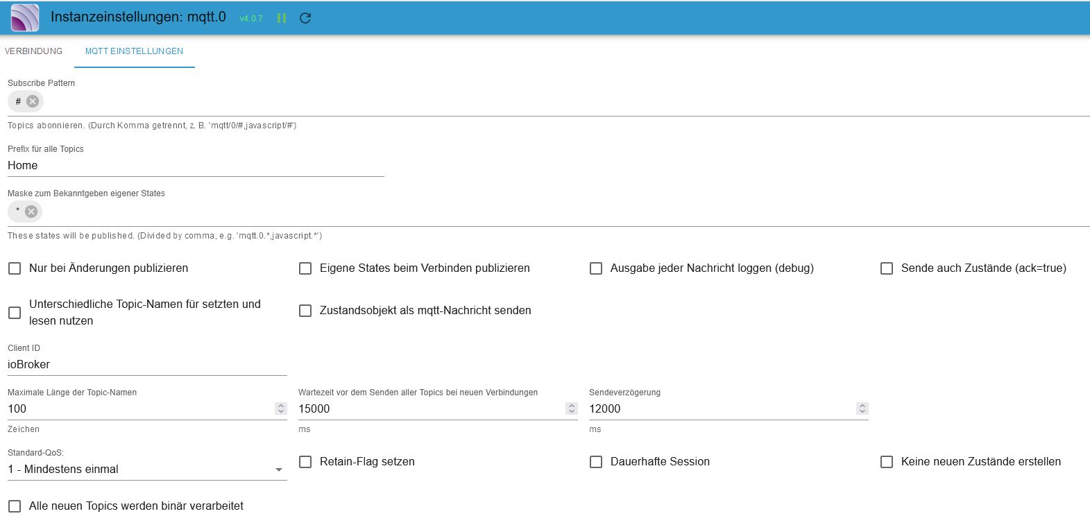Adjust the 15000 ms wait time spinner

pyautogui.click(x=572, y=408)
